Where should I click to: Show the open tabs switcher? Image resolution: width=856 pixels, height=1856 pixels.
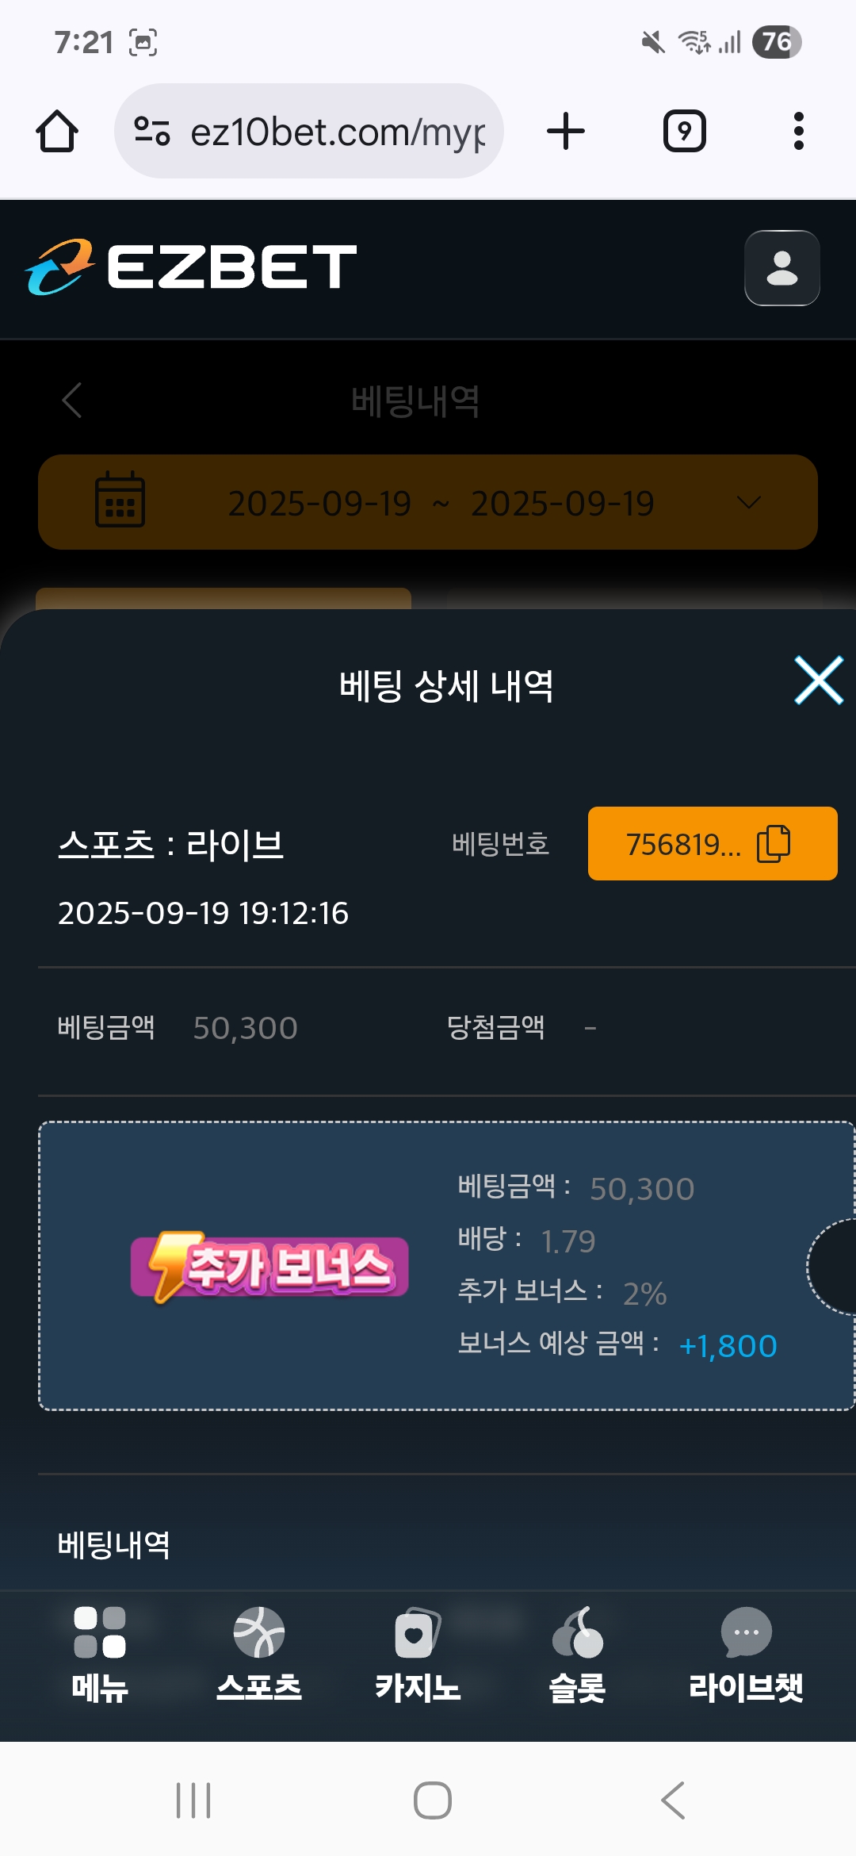(x=684, y=131)
